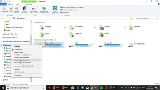This screenshot has width=160, height=90.
Task: Go back with the back arrow
Action: tap(2, 18)
